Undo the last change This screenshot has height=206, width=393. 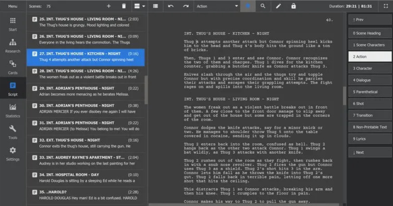click(x=170, y=6)
